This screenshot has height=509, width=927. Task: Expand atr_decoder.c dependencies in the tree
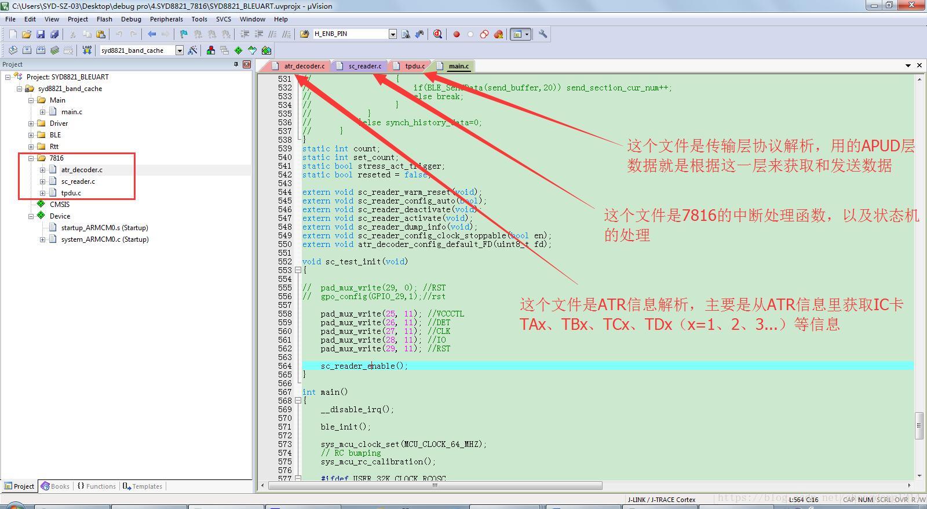(43, 170)
